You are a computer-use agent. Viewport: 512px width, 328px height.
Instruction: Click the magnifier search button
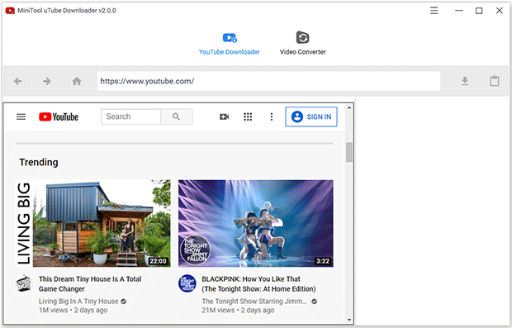177,116
